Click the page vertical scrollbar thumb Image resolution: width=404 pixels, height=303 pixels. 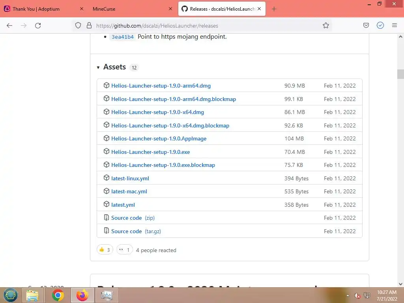point(400,74)
